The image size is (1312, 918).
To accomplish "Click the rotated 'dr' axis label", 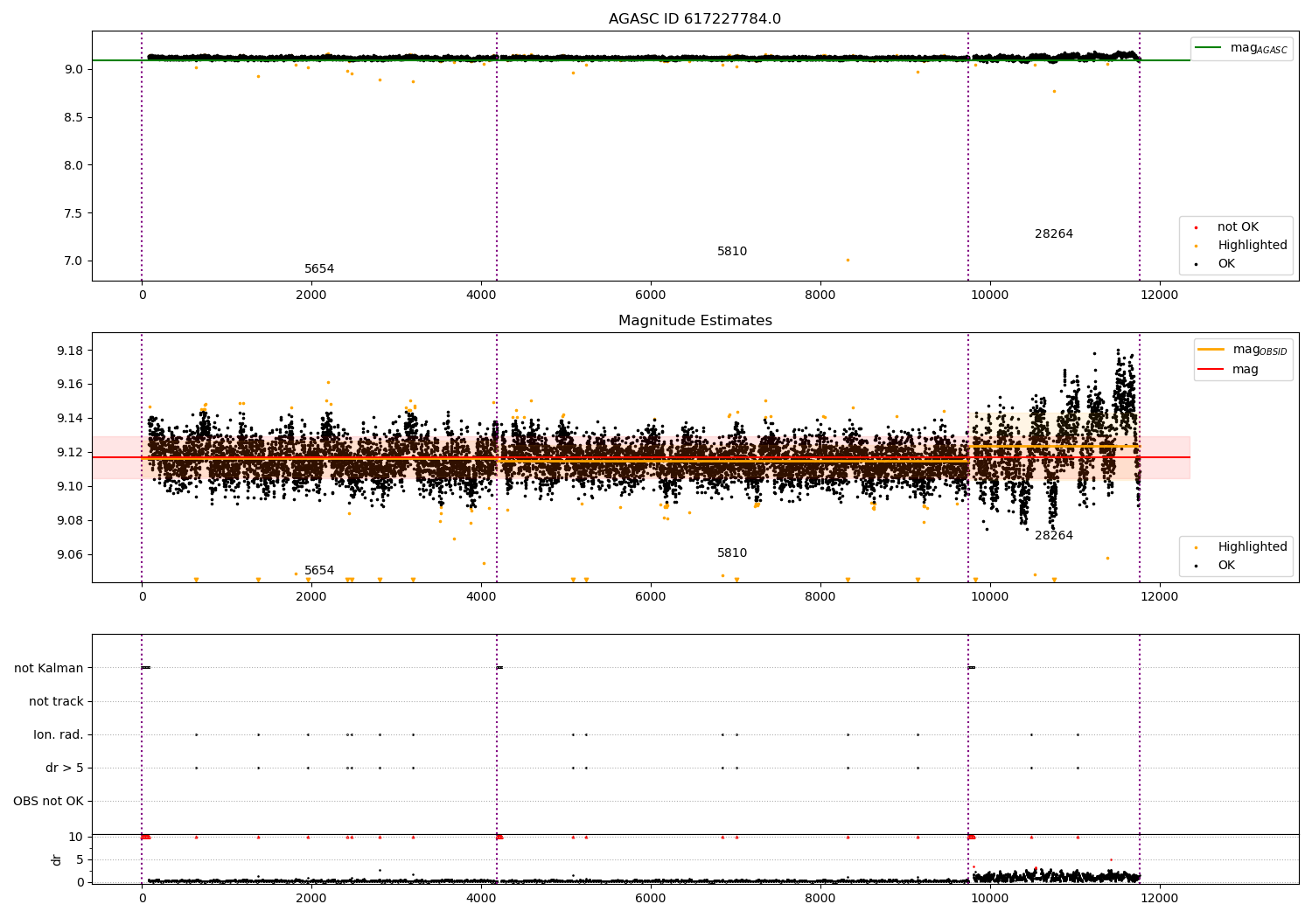I will (57, 859).
